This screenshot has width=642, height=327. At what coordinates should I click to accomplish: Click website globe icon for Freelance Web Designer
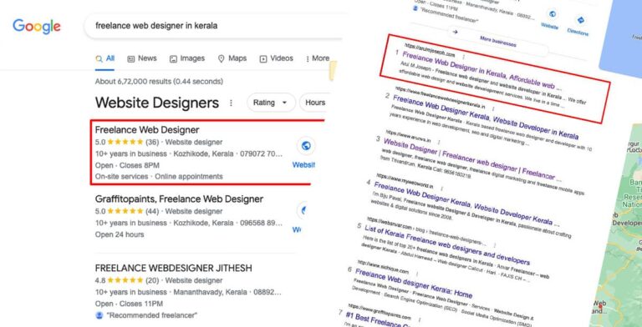[x=305, y=146]
